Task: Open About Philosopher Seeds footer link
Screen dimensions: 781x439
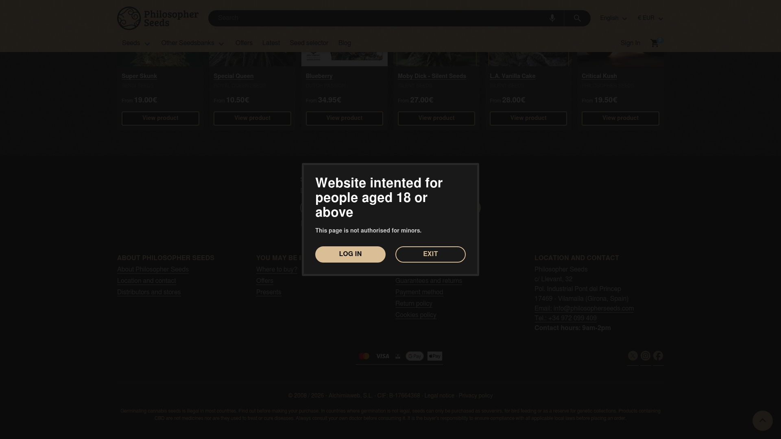Action: point(153,270)
